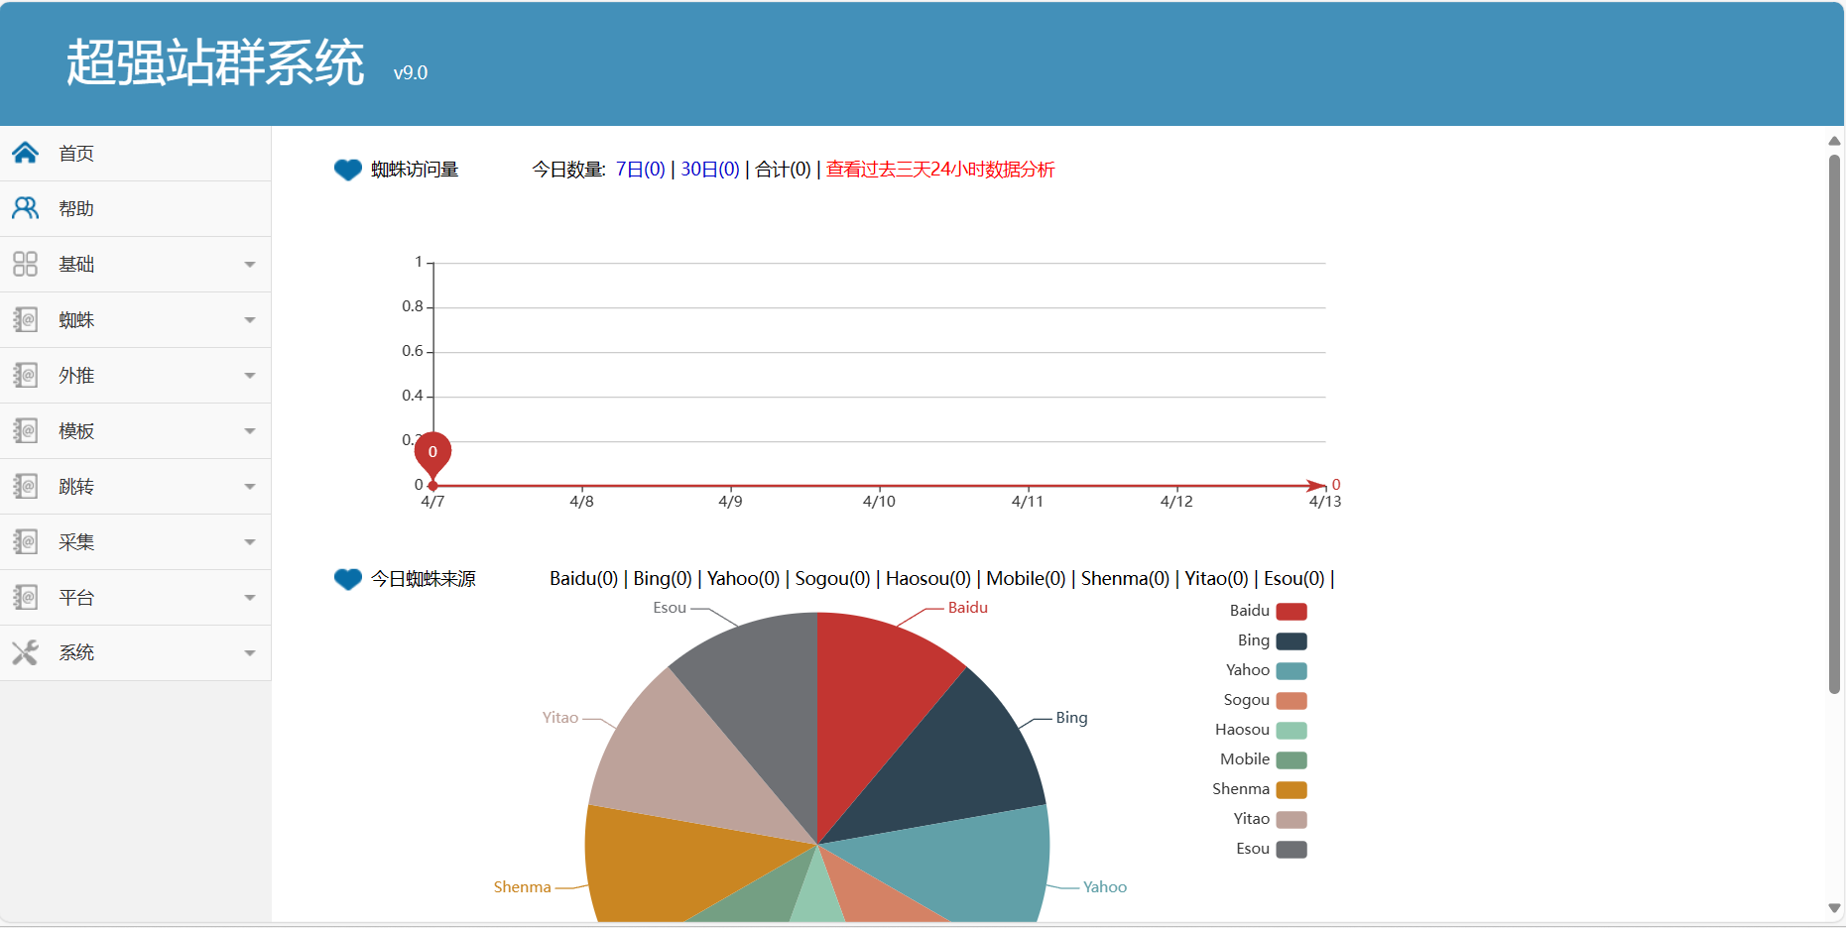Click the home icon beside 首页
Screen dimensions: 1846x928
pos(25,153)
